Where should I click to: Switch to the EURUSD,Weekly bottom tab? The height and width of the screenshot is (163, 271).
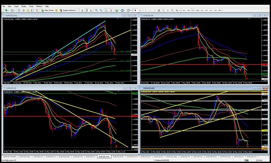[10, 157]
